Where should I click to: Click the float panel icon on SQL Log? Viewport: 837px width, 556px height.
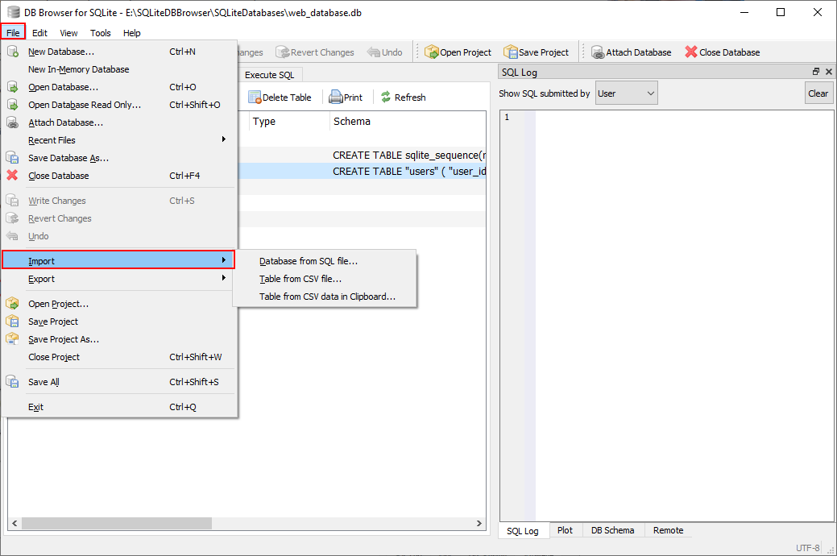point(815,72)
